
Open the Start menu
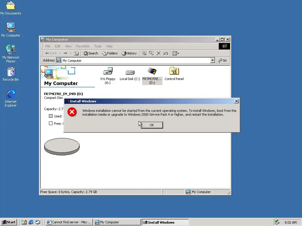pyautogui.click(x=9, y=222)
